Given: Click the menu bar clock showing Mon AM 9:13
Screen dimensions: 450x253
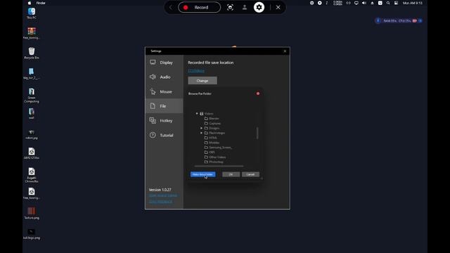Looking at the screenshot, I should click(413, 3).
